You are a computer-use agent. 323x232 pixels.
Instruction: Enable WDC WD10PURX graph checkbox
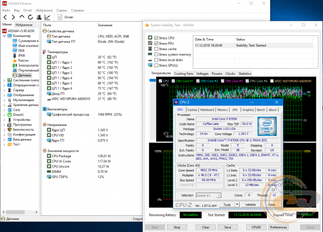[272, 81]
